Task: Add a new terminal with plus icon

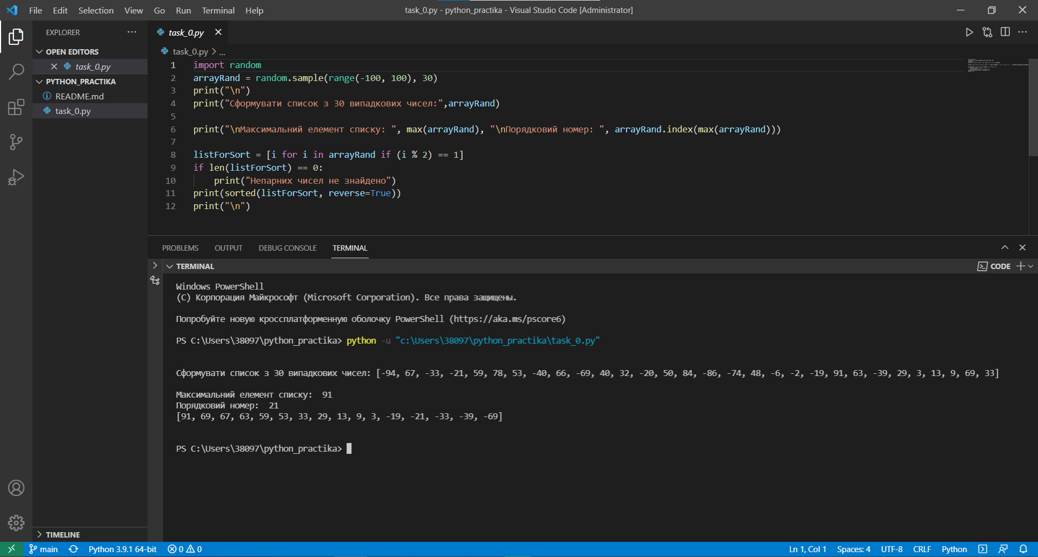Action: 1021,266
